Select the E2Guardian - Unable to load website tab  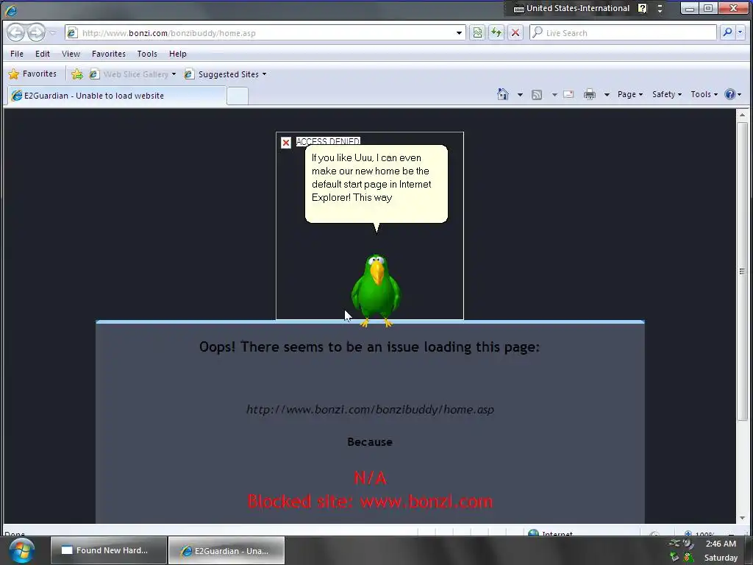pyautogui.click(x=117, y=96)
